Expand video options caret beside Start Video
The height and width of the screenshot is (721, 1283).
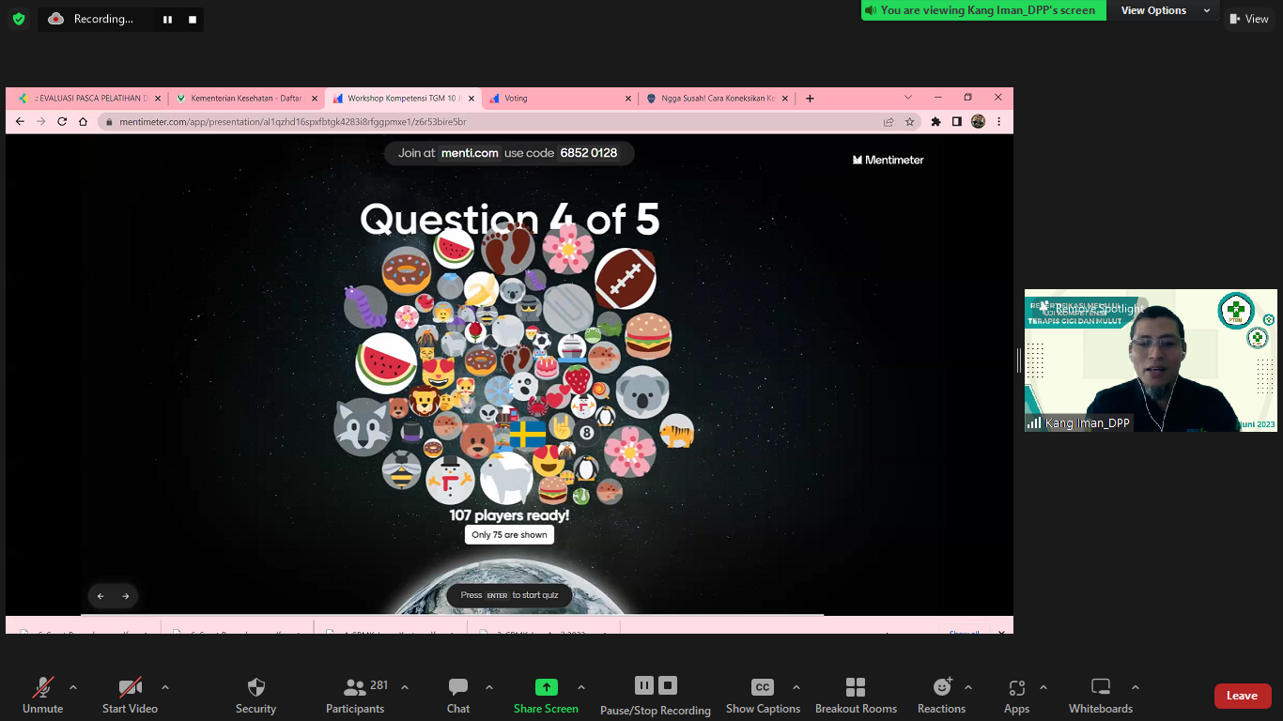165,687
